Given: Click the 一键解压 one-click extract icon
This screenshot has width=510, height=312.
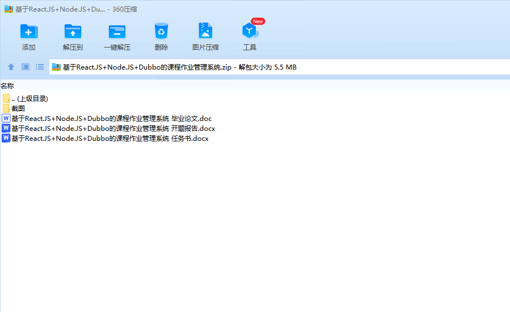Looking at the screenshot, I should click(x=117, y=31).
